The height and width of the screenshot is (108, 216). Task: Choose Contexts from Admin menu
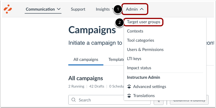135,31
